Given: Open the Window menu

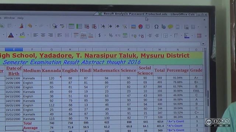Looking at the screenshot, I should 9,18.
